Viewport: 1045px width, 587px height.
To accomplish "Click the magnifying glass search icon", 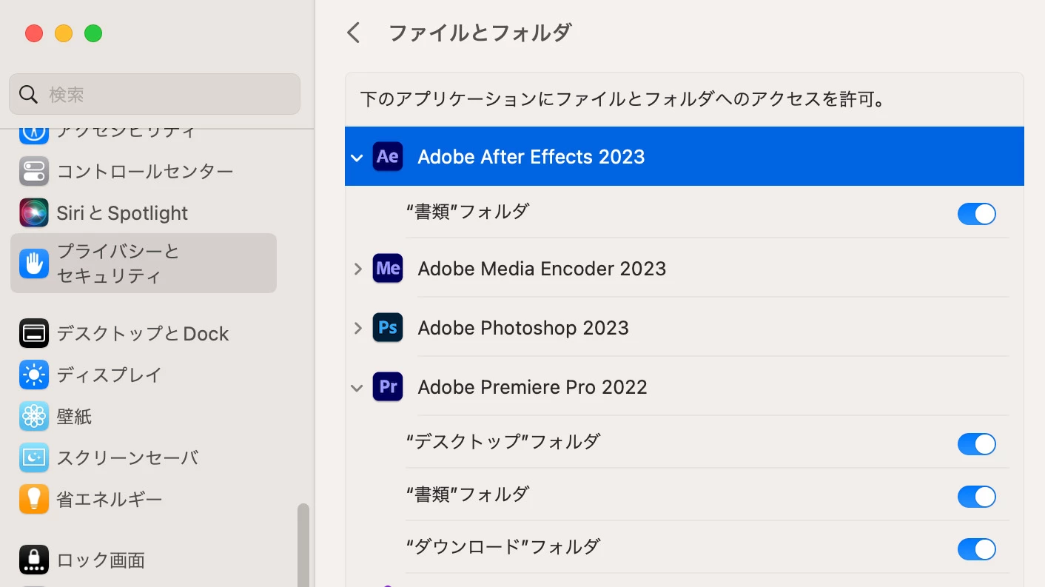I will coord(29,94).
